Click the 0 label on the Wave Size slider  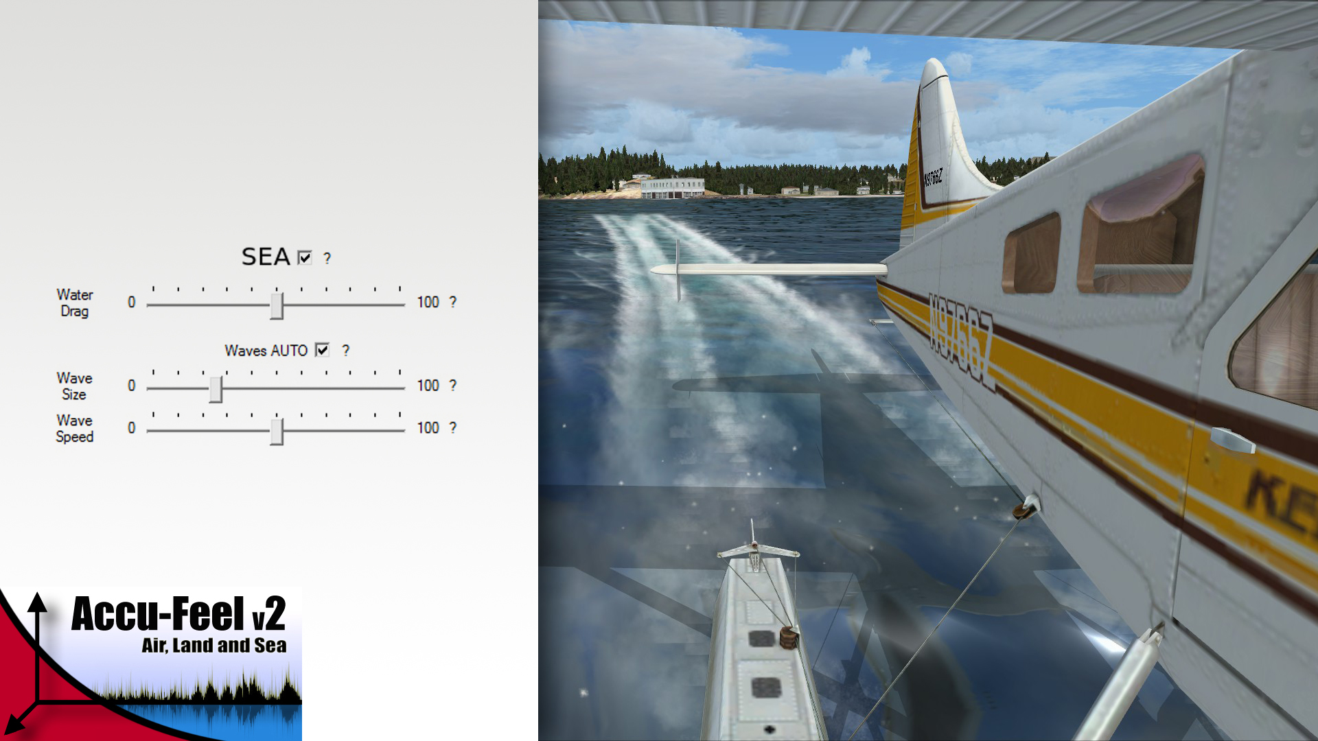[x=130, y=386]
